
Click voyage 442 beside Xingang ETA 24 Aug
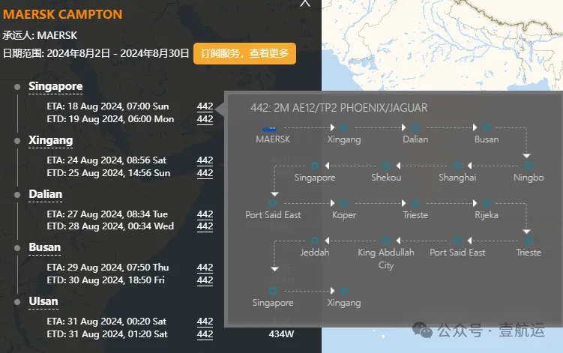(205, 160)
